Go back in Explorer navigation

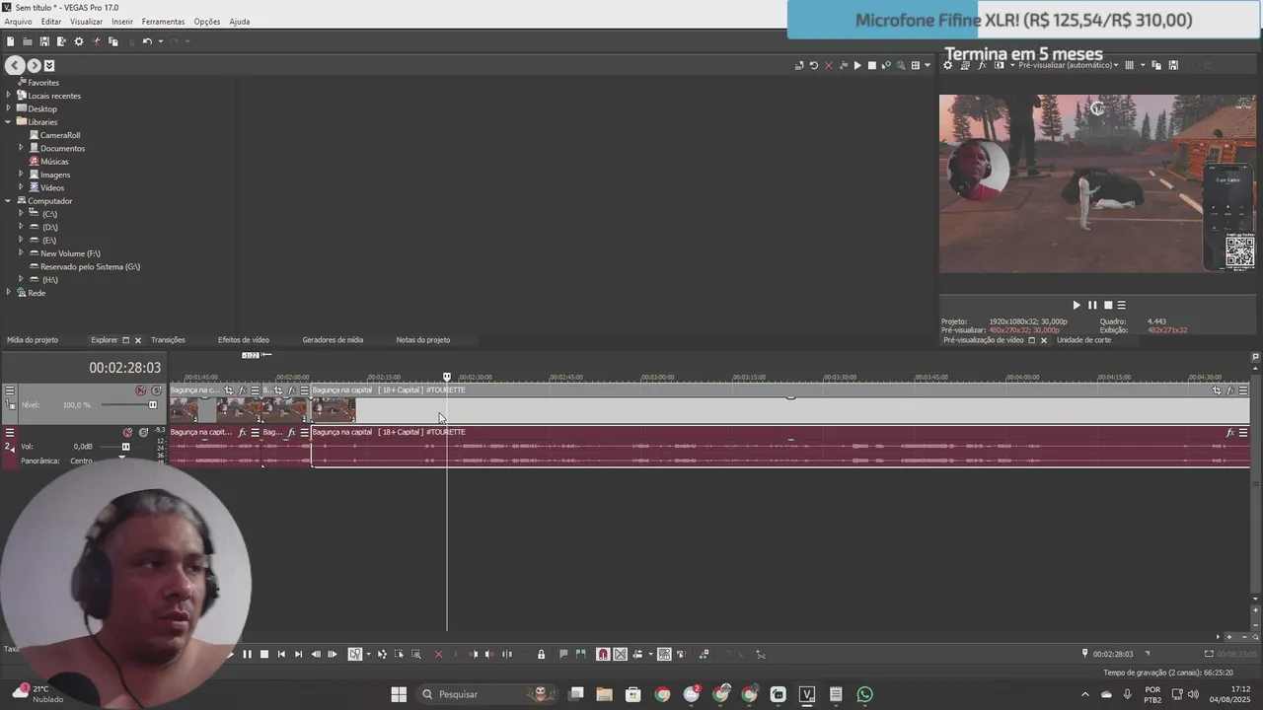tap(15, 65)
